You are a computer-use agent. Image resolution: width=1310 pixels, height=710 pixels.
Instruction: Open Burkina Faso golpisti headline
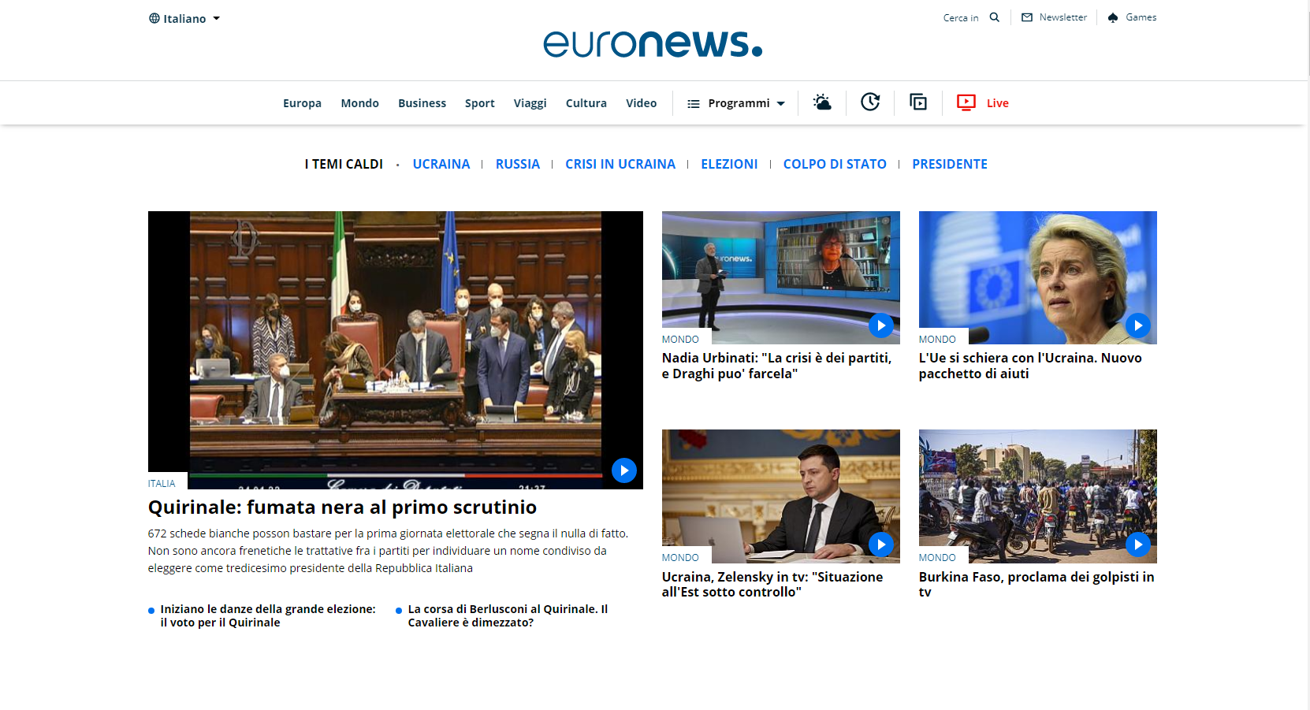pos(1036,585)
